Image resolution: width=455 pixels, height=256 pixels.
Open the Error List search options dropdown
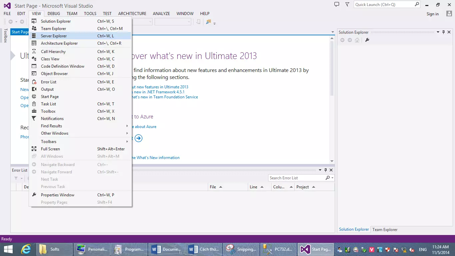pos(332,178)
